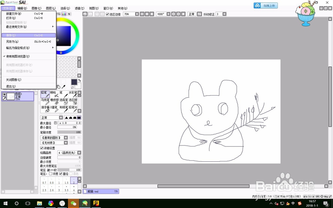Open the 绘画品质 quality dropdown
Viewport: 333px width, 208px height.
coord(79,153)
